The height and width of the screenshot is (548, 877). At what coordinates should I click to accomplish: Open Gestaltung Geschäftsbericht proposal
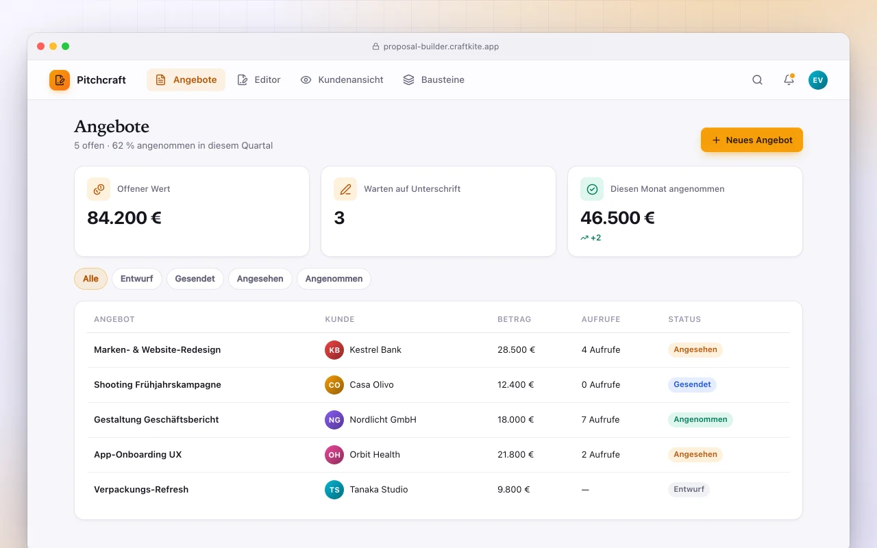tap(156, 420)
